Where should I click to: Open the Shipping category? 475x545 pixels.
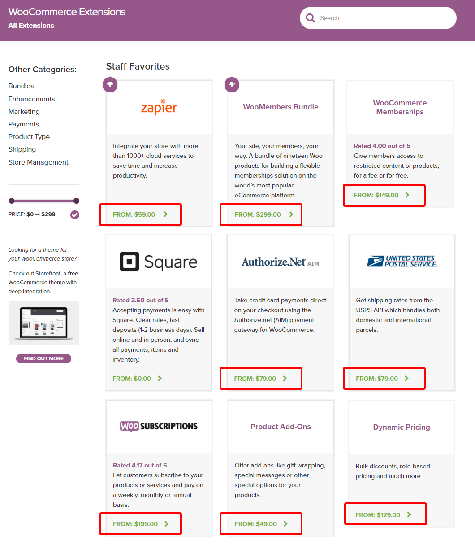coord(22,149)
